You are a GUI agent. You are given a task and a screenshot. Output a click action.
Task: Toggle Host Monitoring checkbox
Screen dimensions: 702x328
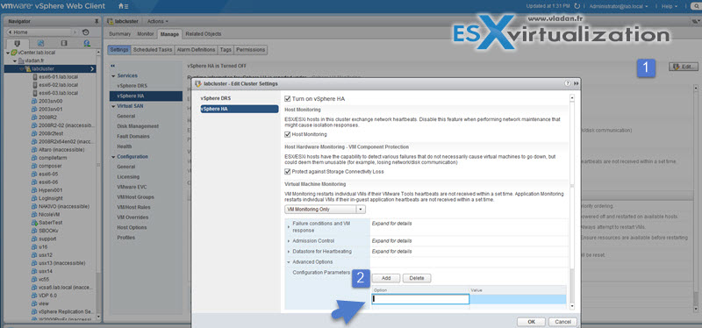click(288, 134)
